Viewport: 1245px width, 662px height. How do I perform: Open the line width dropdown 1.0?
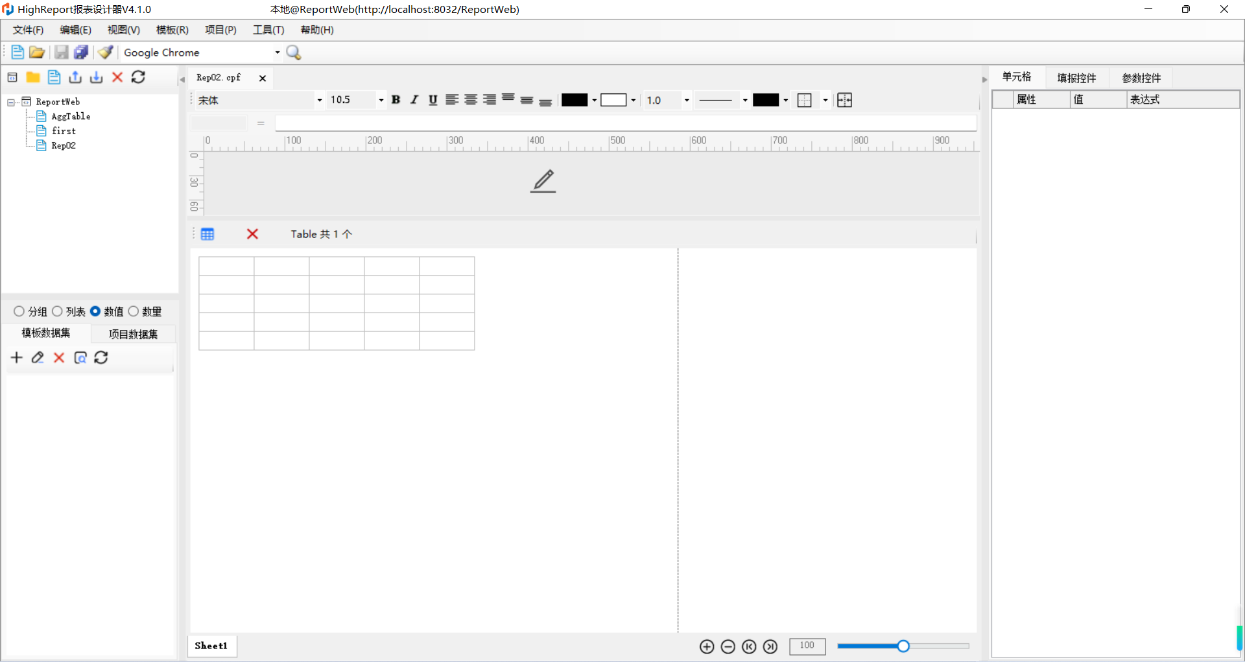pos(687,100)
